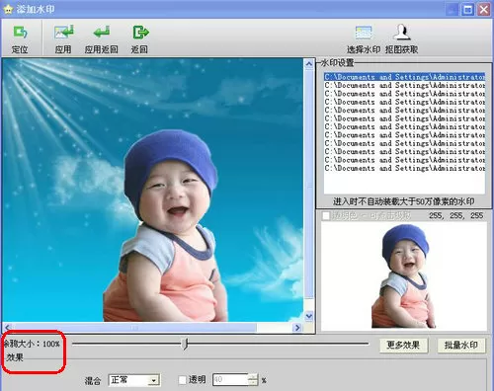Open the 混合 blend mode dropdown

click(153, 380)
